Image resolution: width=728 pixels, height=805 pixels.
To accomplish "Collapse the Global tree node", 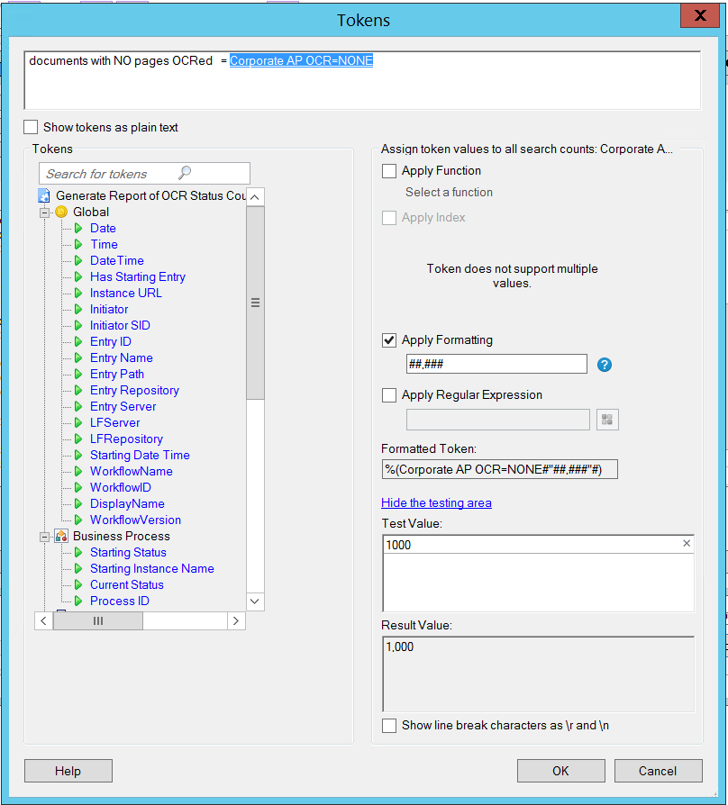I will (43, 213).
